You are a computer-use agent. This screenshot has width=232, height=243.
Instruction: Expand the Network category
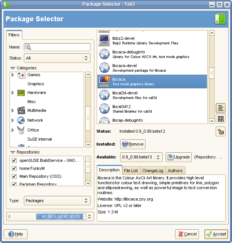pyautogui.click(x=13, y=120)
